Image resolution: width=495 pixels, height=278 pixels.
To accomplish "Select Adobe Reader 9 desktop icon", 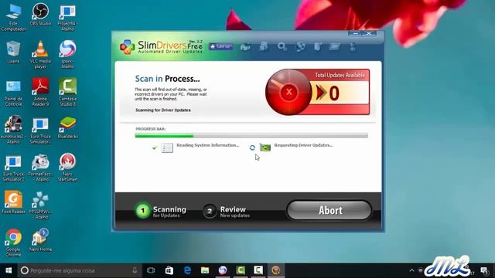I will click(40, 93).
